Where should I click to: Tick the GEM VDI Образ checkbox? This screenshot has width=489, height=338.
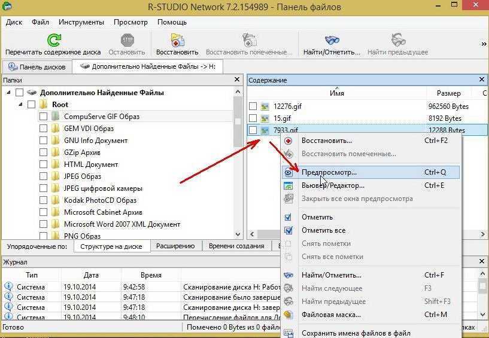(43, 129)
